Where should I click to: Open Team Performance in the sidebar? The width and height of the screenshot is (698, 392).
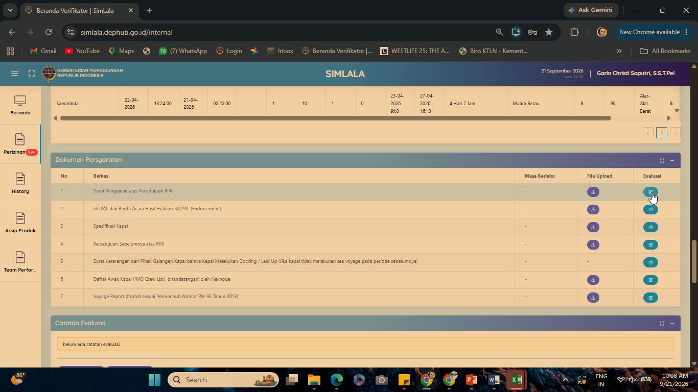20,262
